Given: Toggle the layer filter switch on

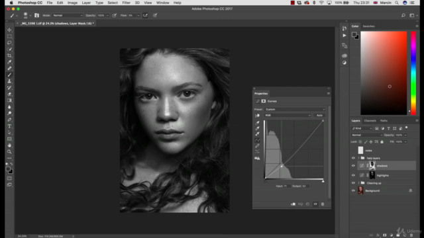Looking at the screenshot, I should point(406,128).
